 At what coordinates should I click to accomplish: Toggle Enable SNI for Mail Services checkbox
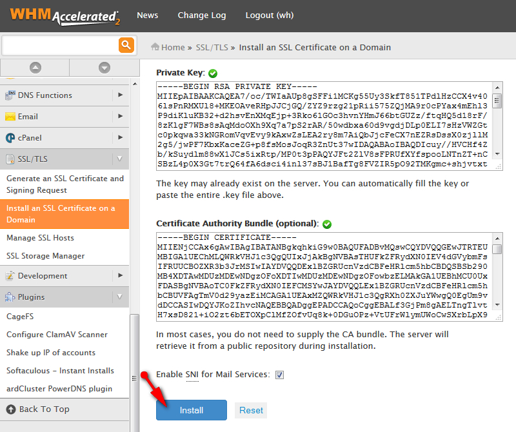click(x=279, y=375)
